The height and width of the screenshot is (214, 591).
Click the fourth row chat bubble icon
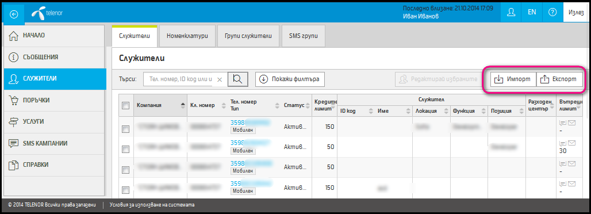pyautogui.click(x=563, y=184)
